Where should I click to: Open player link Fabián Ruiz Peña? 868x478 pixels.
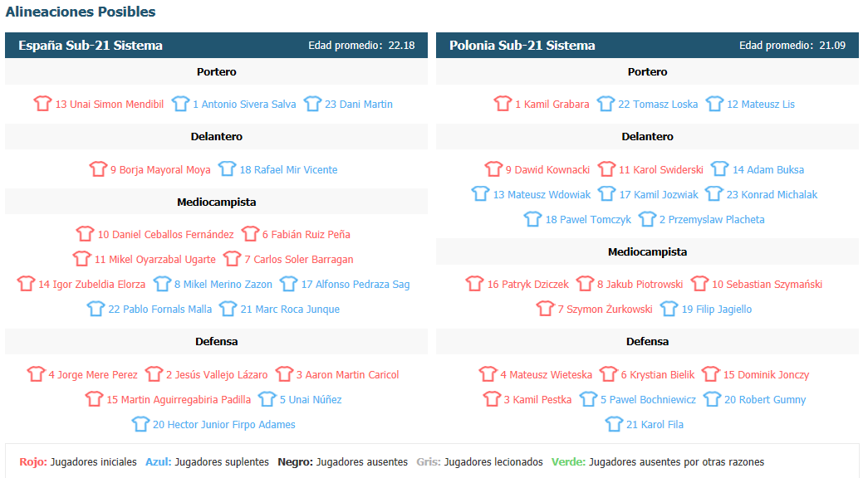point(306,235)
